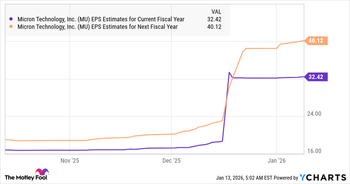Click the 16.00 y-axis label

(314, 151)
